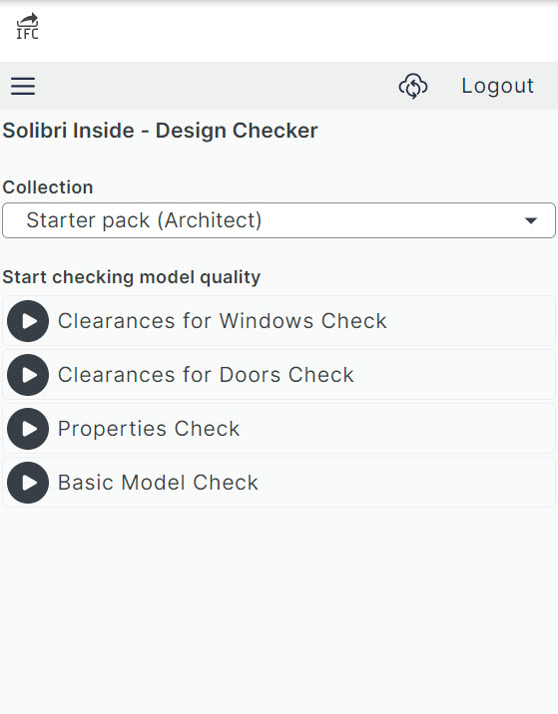Click the Basic Model Check label text
The width and height of the screenshot is (558, 714).
coord(158,483)
